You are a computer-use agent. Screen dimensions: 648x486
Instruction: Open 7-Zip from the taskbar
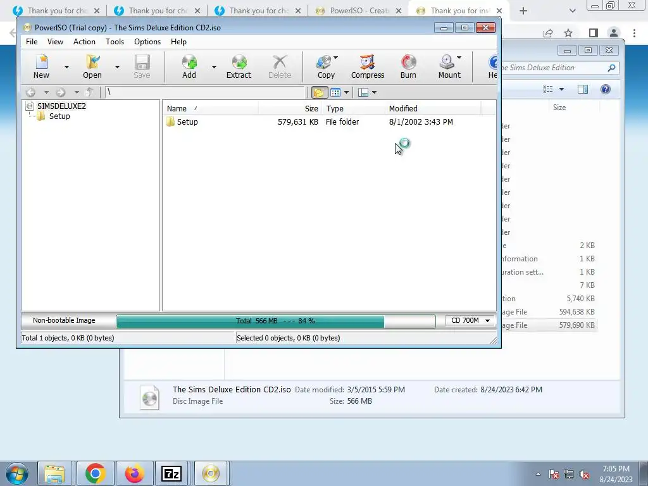pyautogui.click(x=171, y=473)
